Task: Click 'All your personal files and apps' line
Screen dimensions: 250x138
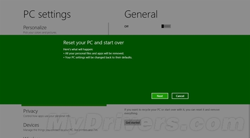Action: (94, 54)
